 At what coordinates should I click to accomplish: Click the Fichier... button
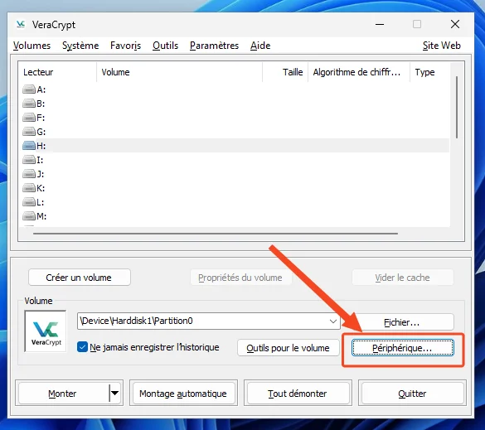[x=402, y=322]
